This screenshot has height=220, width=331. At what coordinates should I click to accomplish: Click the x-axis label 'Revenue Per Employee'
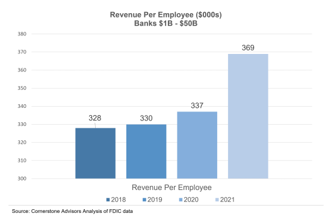172,188
